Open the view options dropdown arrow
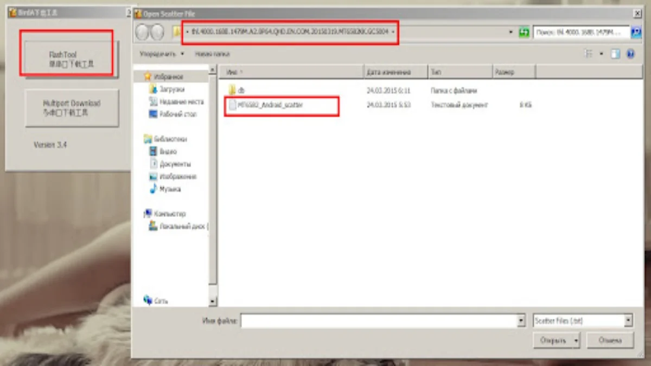The image size is (651, 366). pos(601,54)
